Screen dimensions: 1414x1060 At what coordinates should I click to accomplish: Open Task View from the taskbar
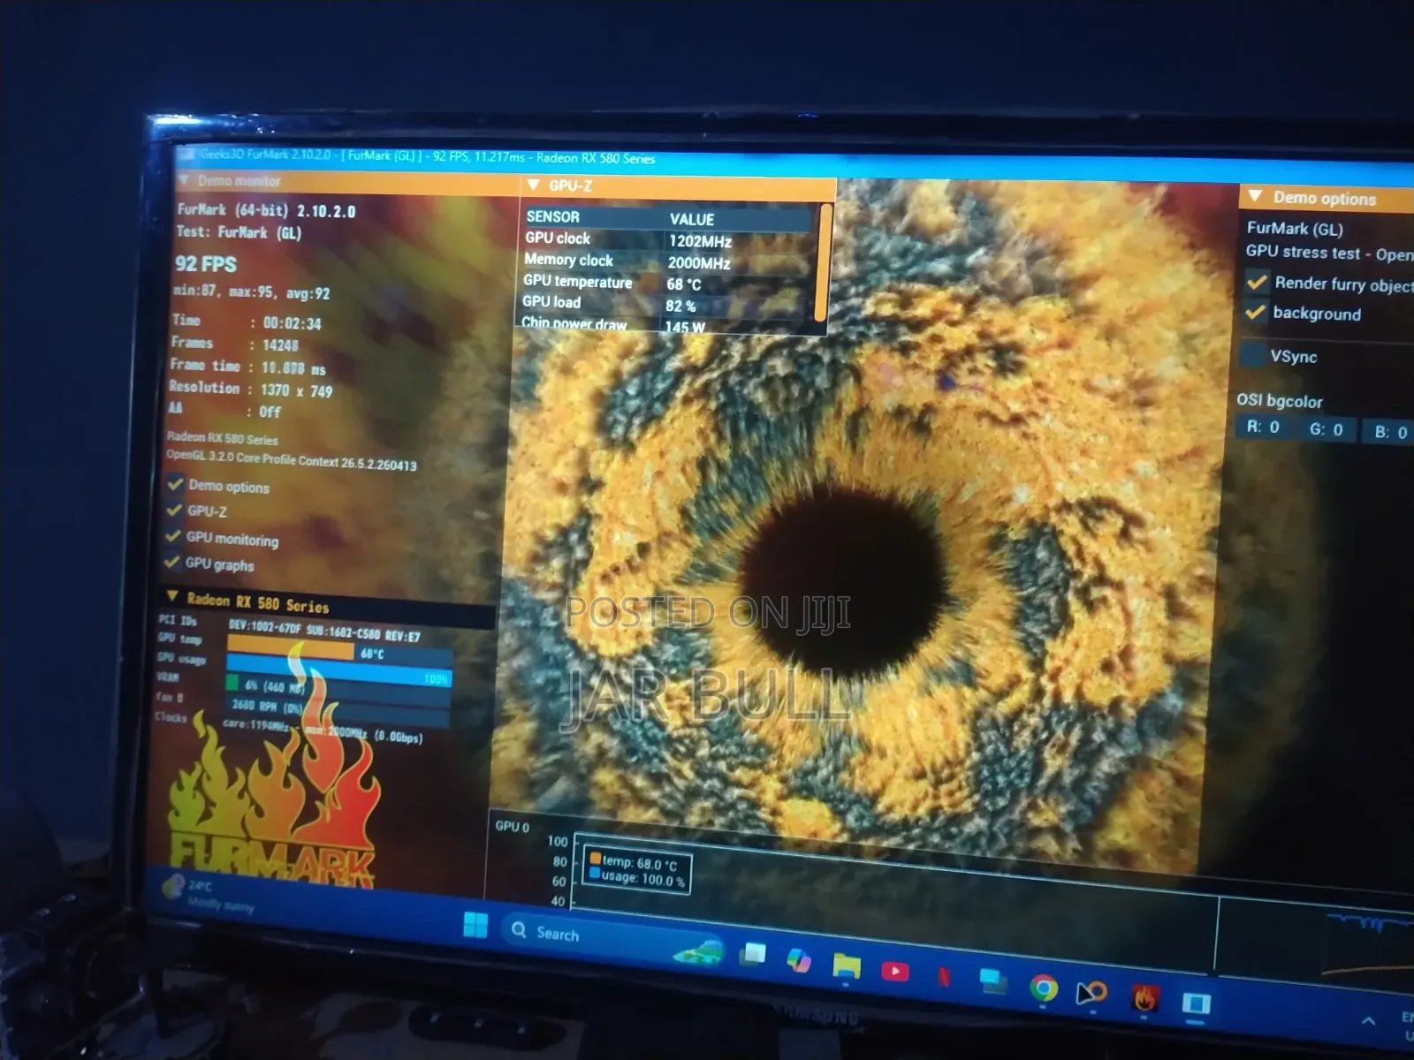click(754, 953)
